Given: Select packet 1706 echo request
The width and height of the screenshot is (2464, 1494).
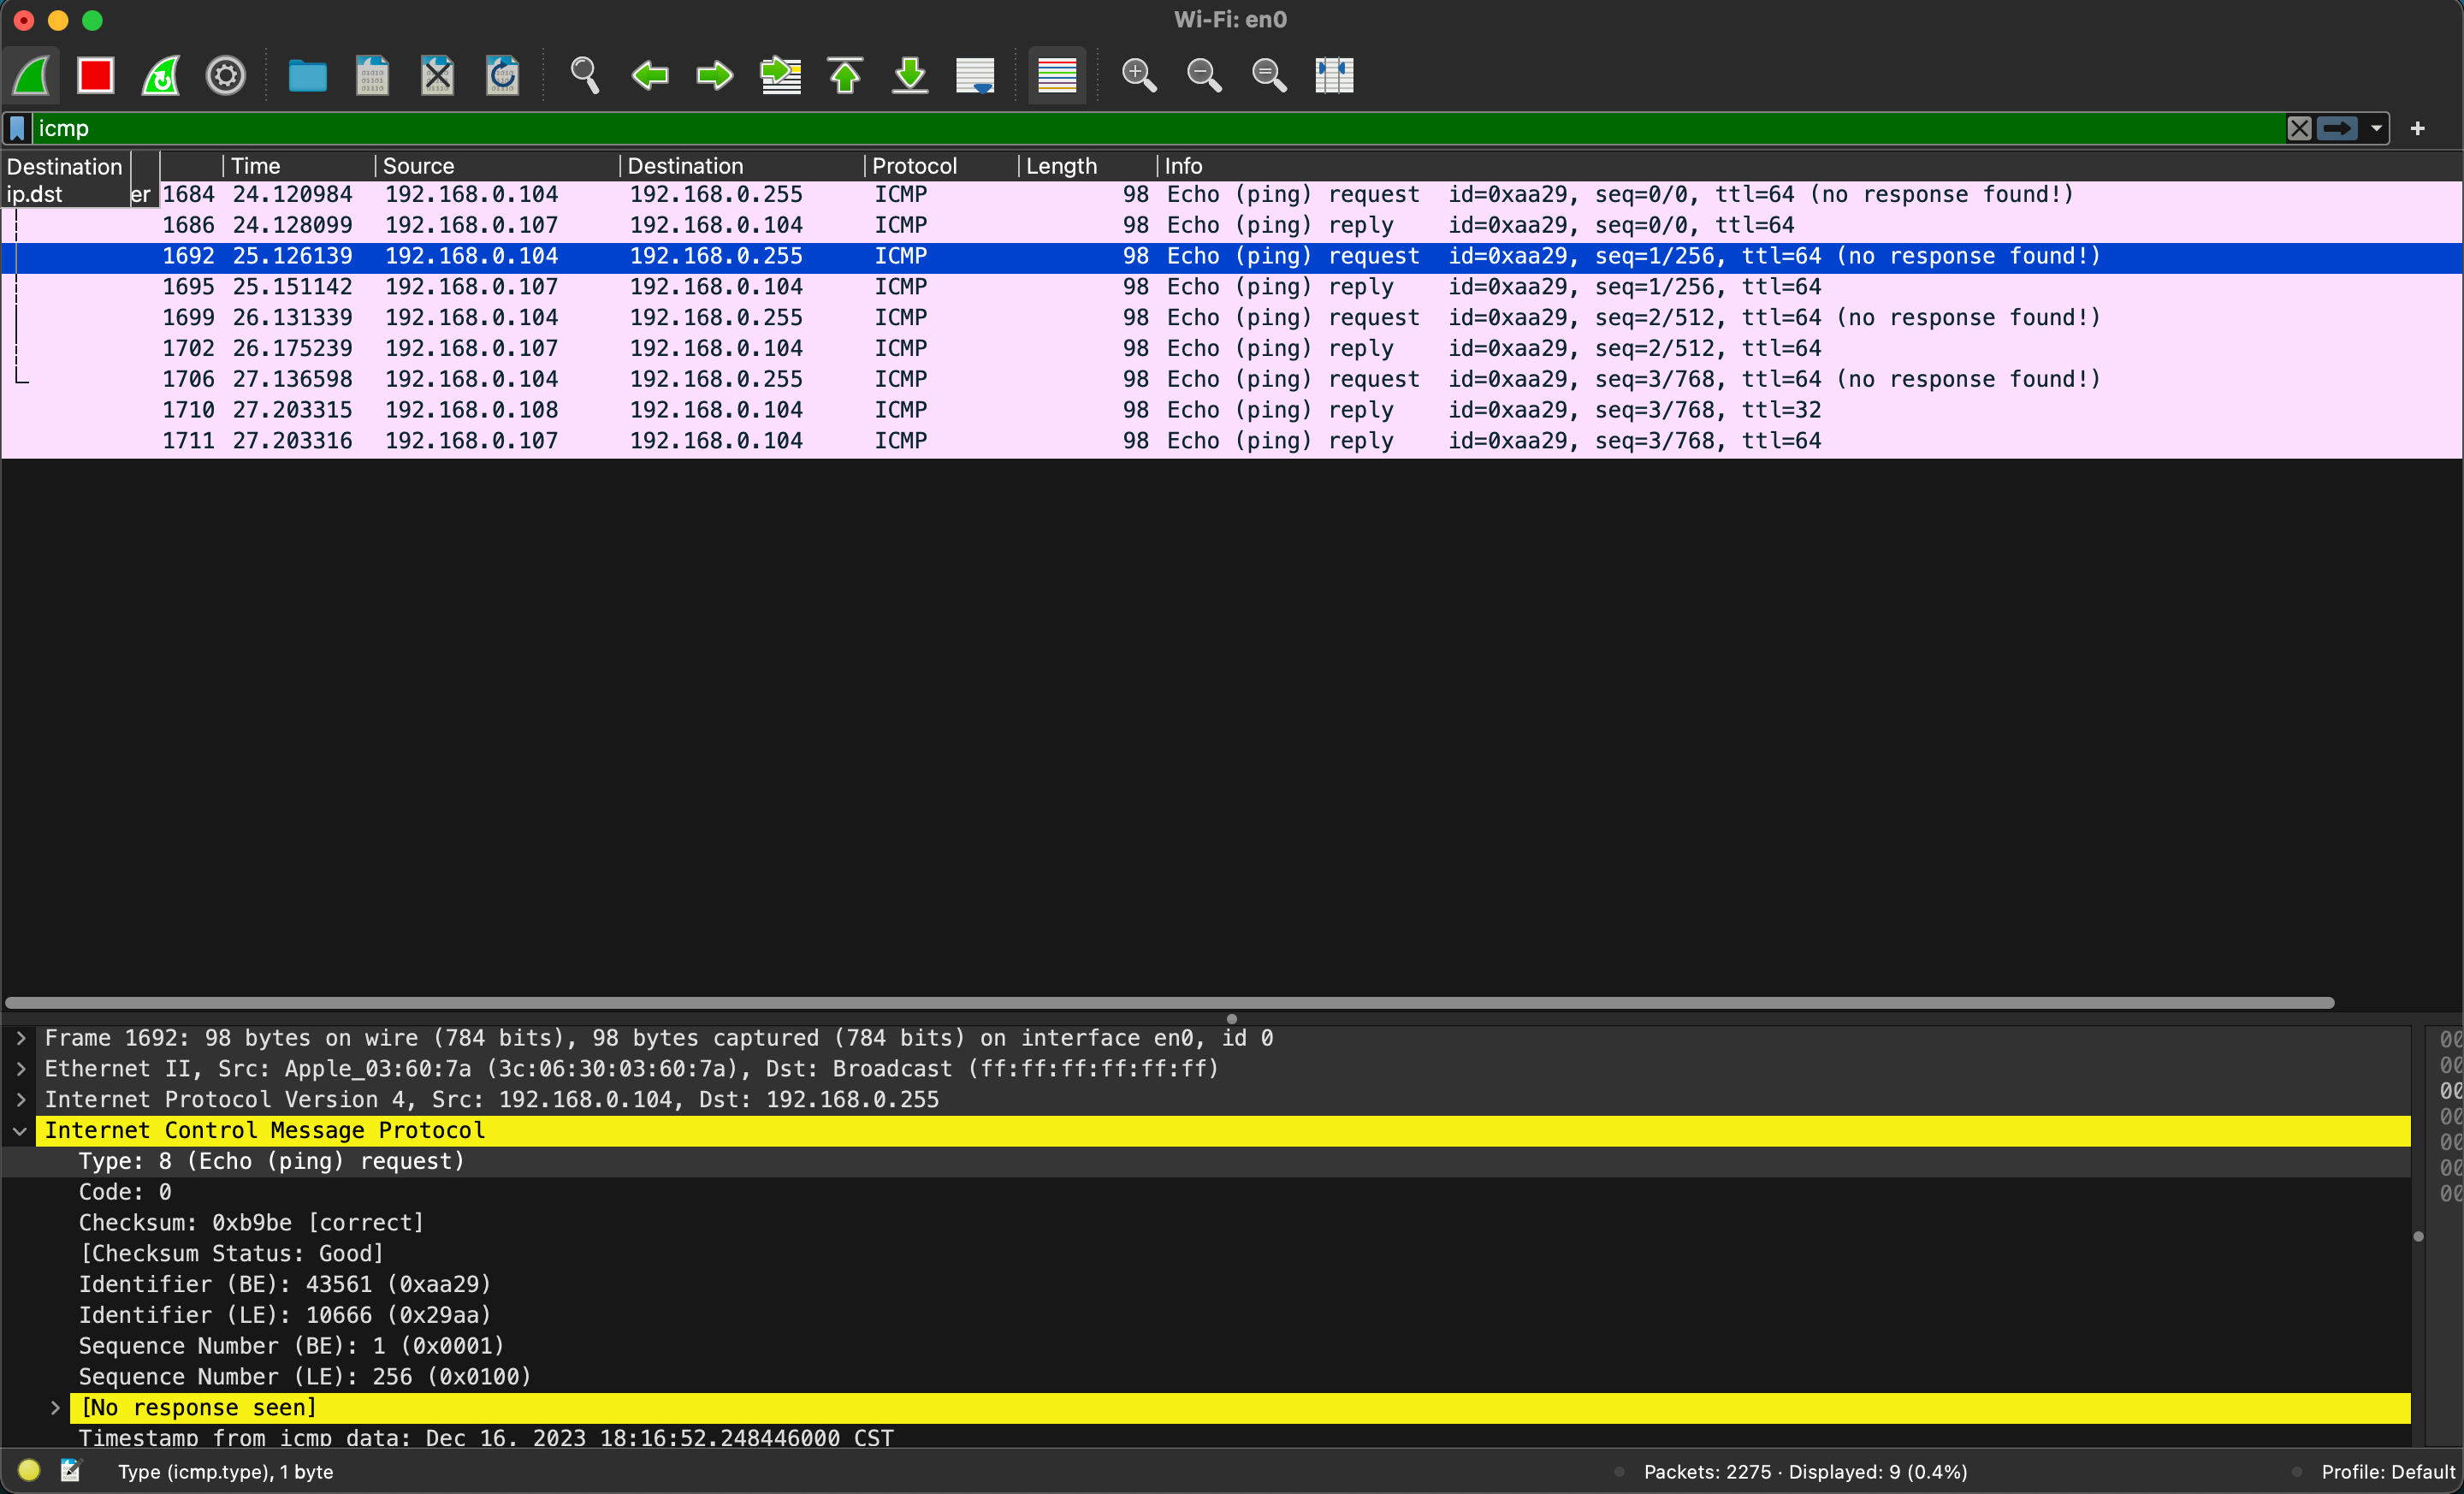Looking at the screenshot, I should click(x=1232, y=380).
